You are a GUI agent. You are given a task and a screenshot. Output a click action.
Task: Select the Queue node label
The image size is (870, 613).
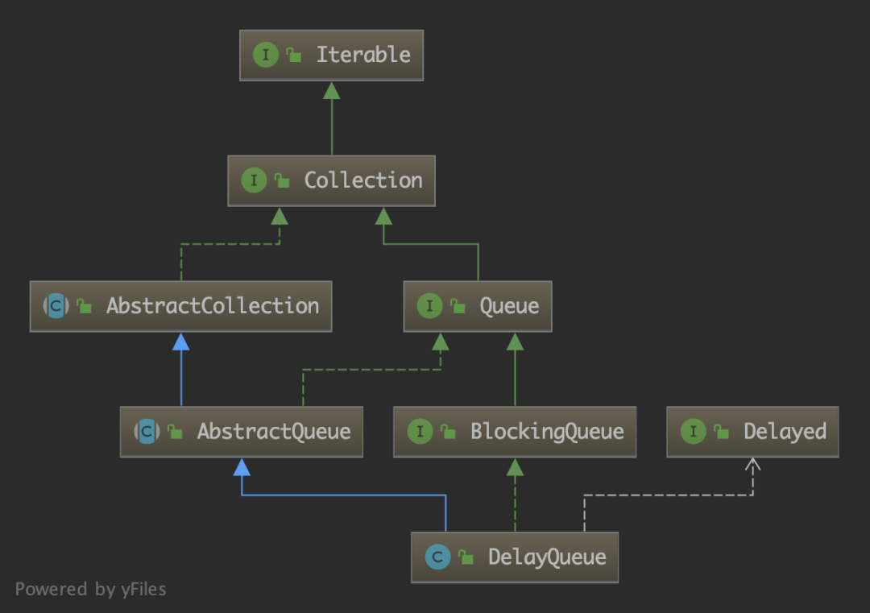[509, 306]
